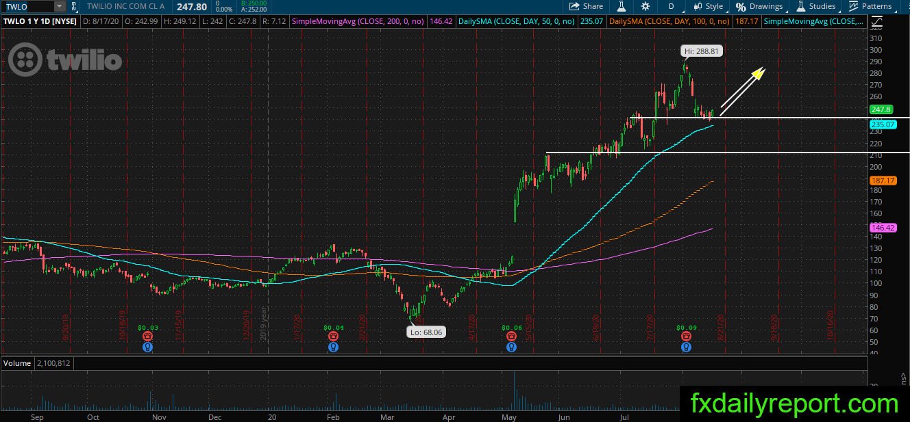Screen dimensions: 910x422
Task: Click the orange 187.17 axis price tag
Action: point(883,181)
